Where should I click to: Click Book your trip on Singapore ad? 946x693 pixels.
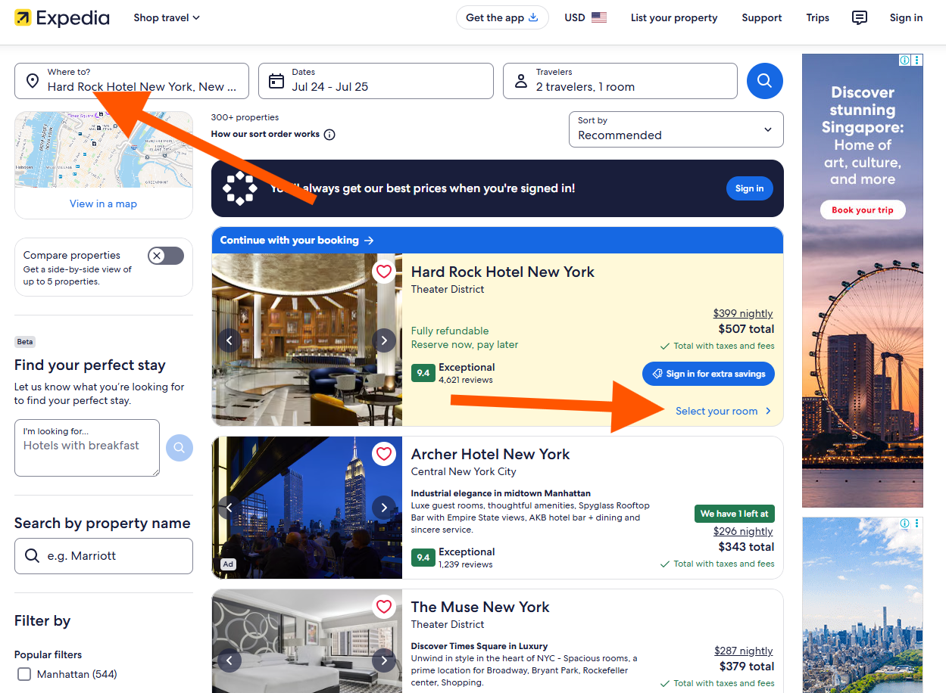click(863, 210)
